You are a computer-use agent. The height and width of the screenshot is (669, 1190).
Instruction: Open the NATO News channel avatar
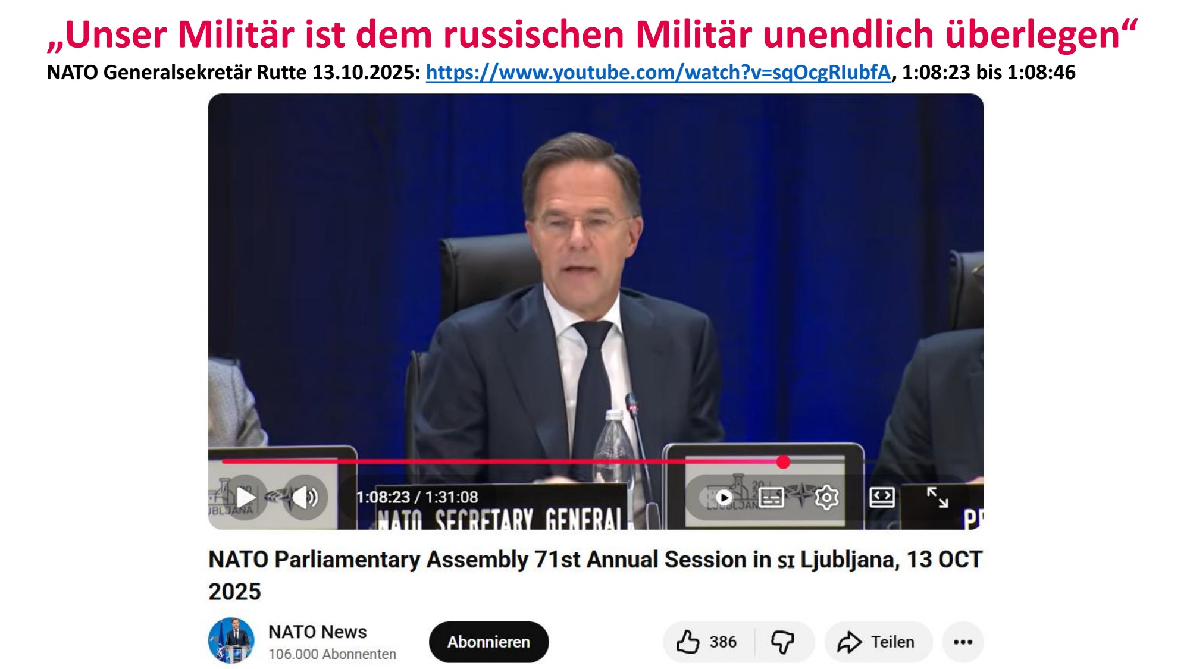pyautogui.click(x=231, y=640)
